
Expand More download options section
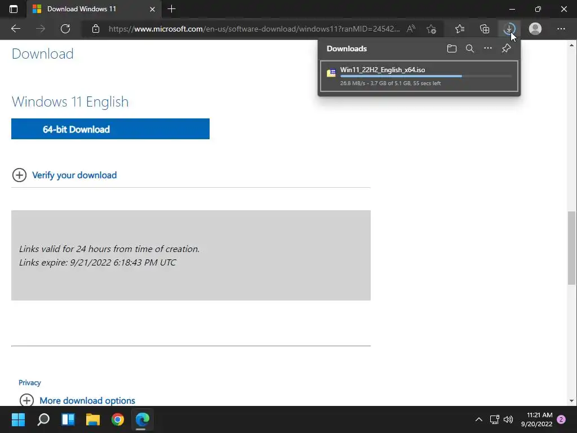click(x=77, y=400)
